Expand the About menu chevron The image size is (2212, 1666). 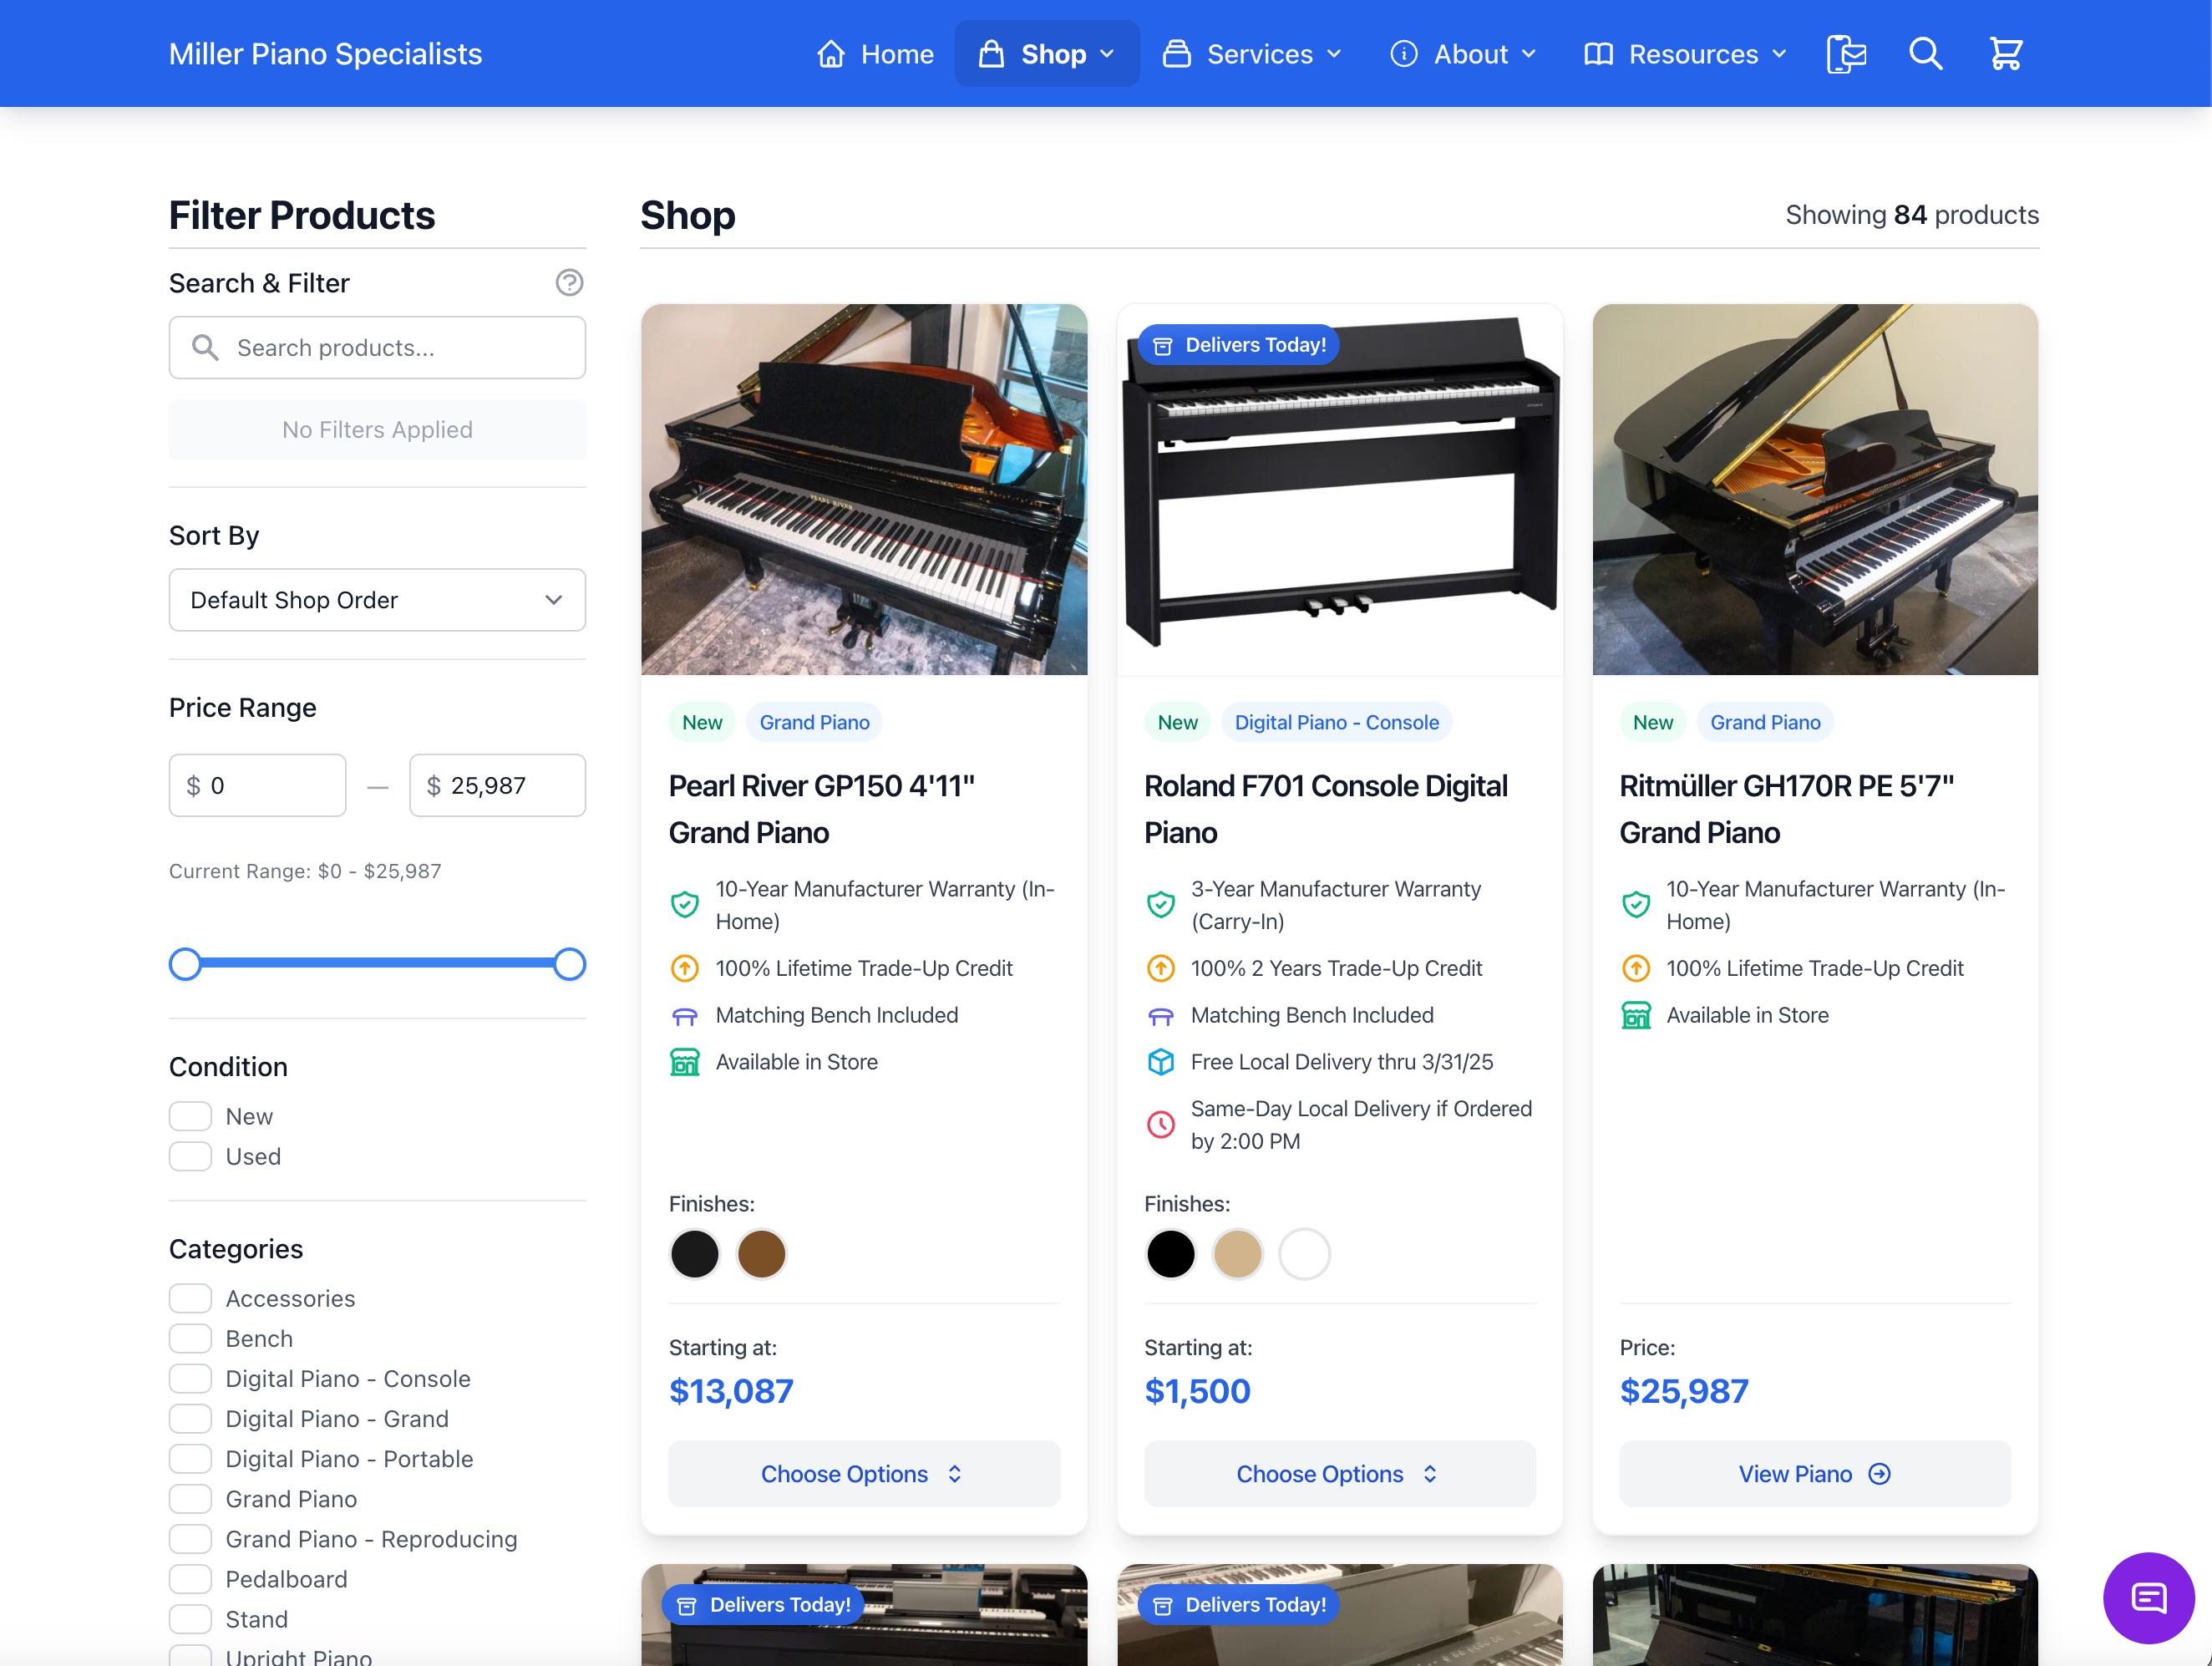[x=1528, y=54]
